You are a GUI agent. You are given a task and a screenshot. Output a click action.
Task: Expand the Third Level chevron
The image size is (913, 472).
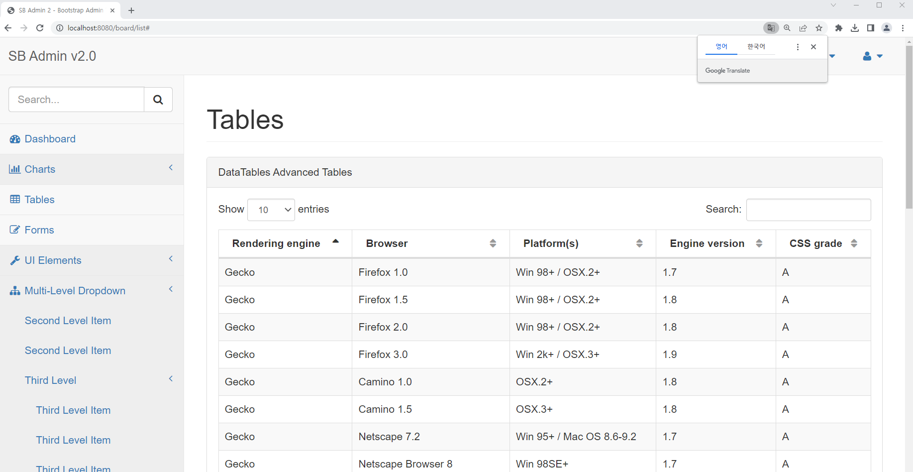click(x=171, y=379)
